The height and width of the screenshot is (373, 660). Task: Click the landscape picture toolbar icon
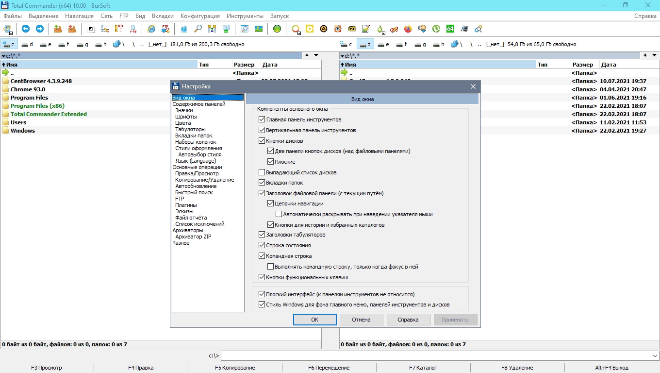click(x=259, y=29)
